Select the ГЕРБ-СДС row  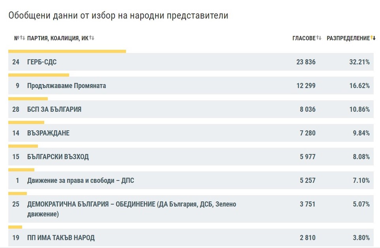[x=41, y=62]
